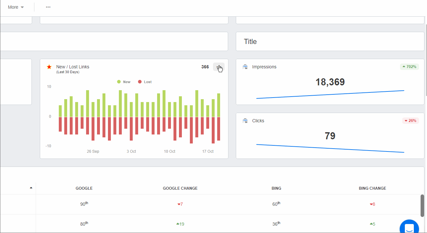
Task: Open the New / Lost Links widget options menu
Action: [218, 67]
